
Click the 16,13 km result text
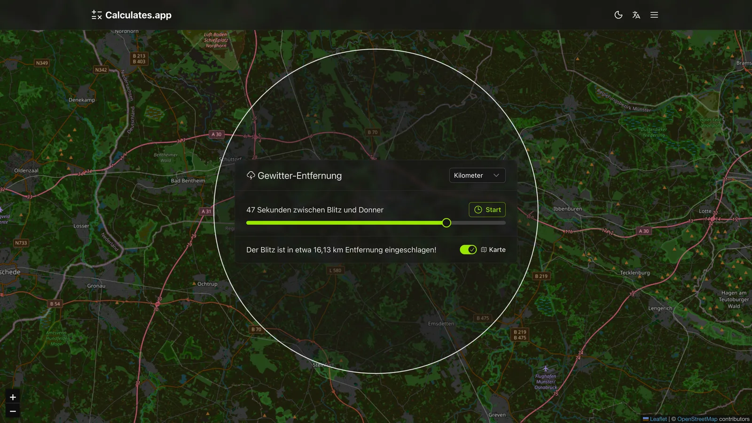point(341,250)
